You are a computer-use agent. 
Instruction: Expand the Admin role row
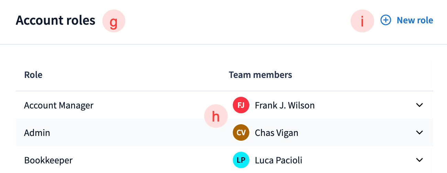[419, 132]
